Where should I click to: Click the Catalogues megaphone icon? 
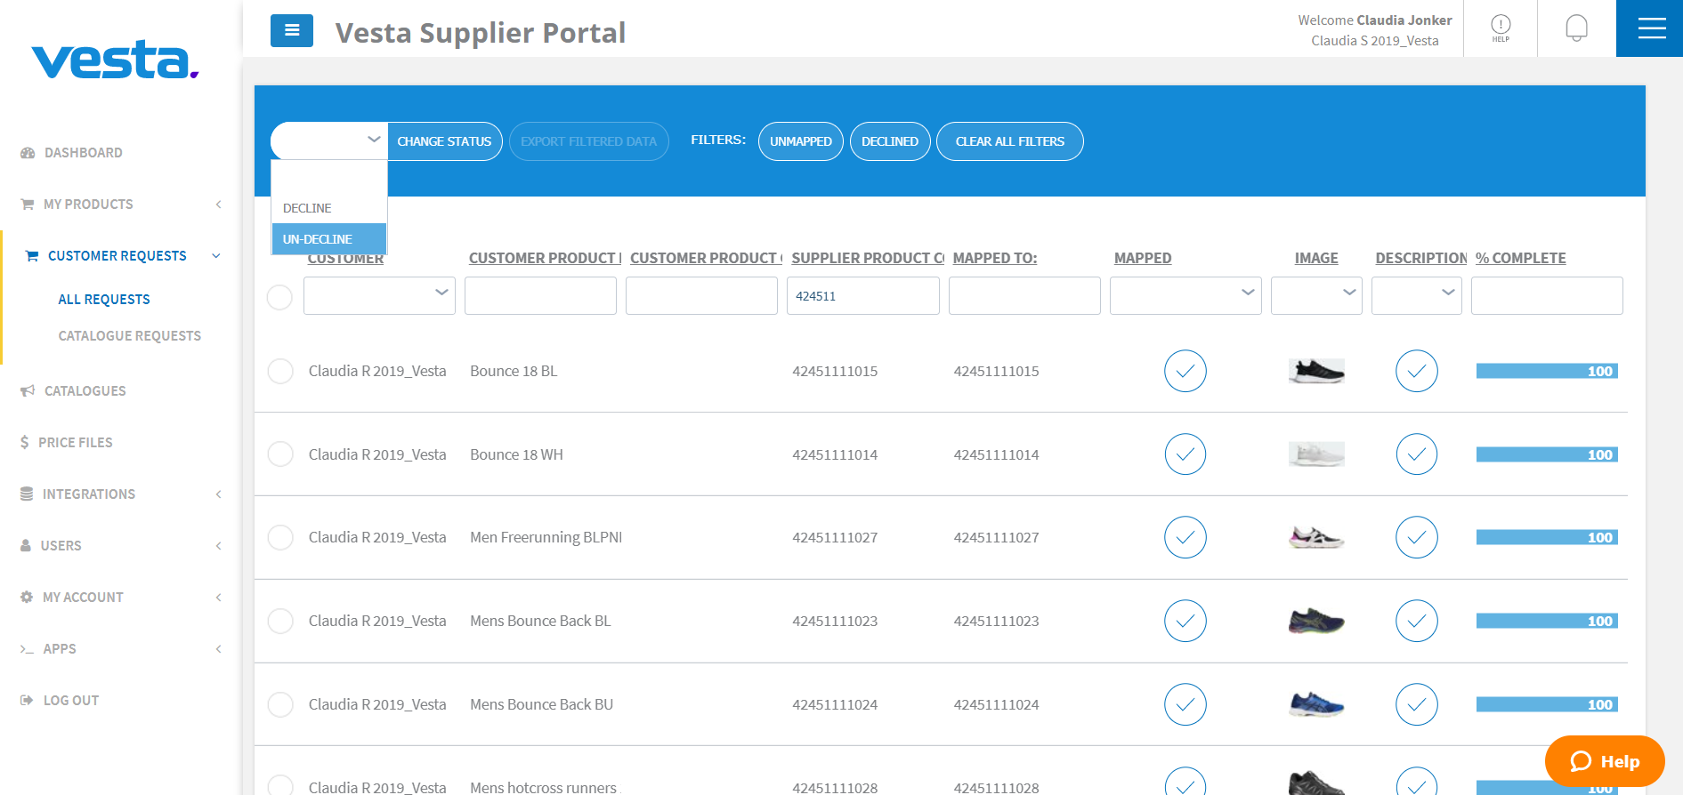[28, 391]
